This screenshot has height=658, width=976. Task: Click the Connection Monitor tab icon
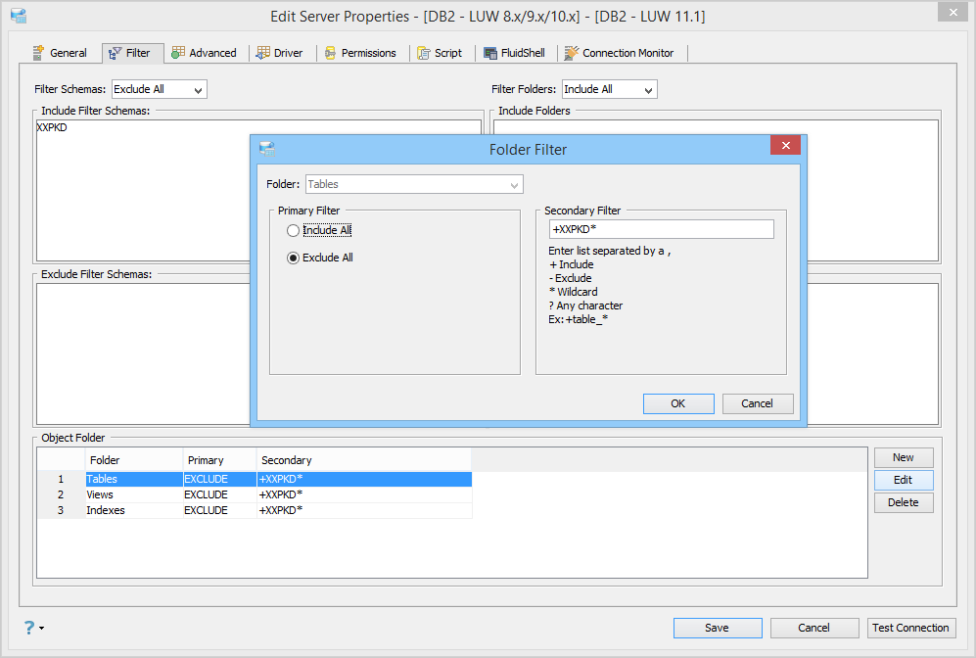point(572,53)
